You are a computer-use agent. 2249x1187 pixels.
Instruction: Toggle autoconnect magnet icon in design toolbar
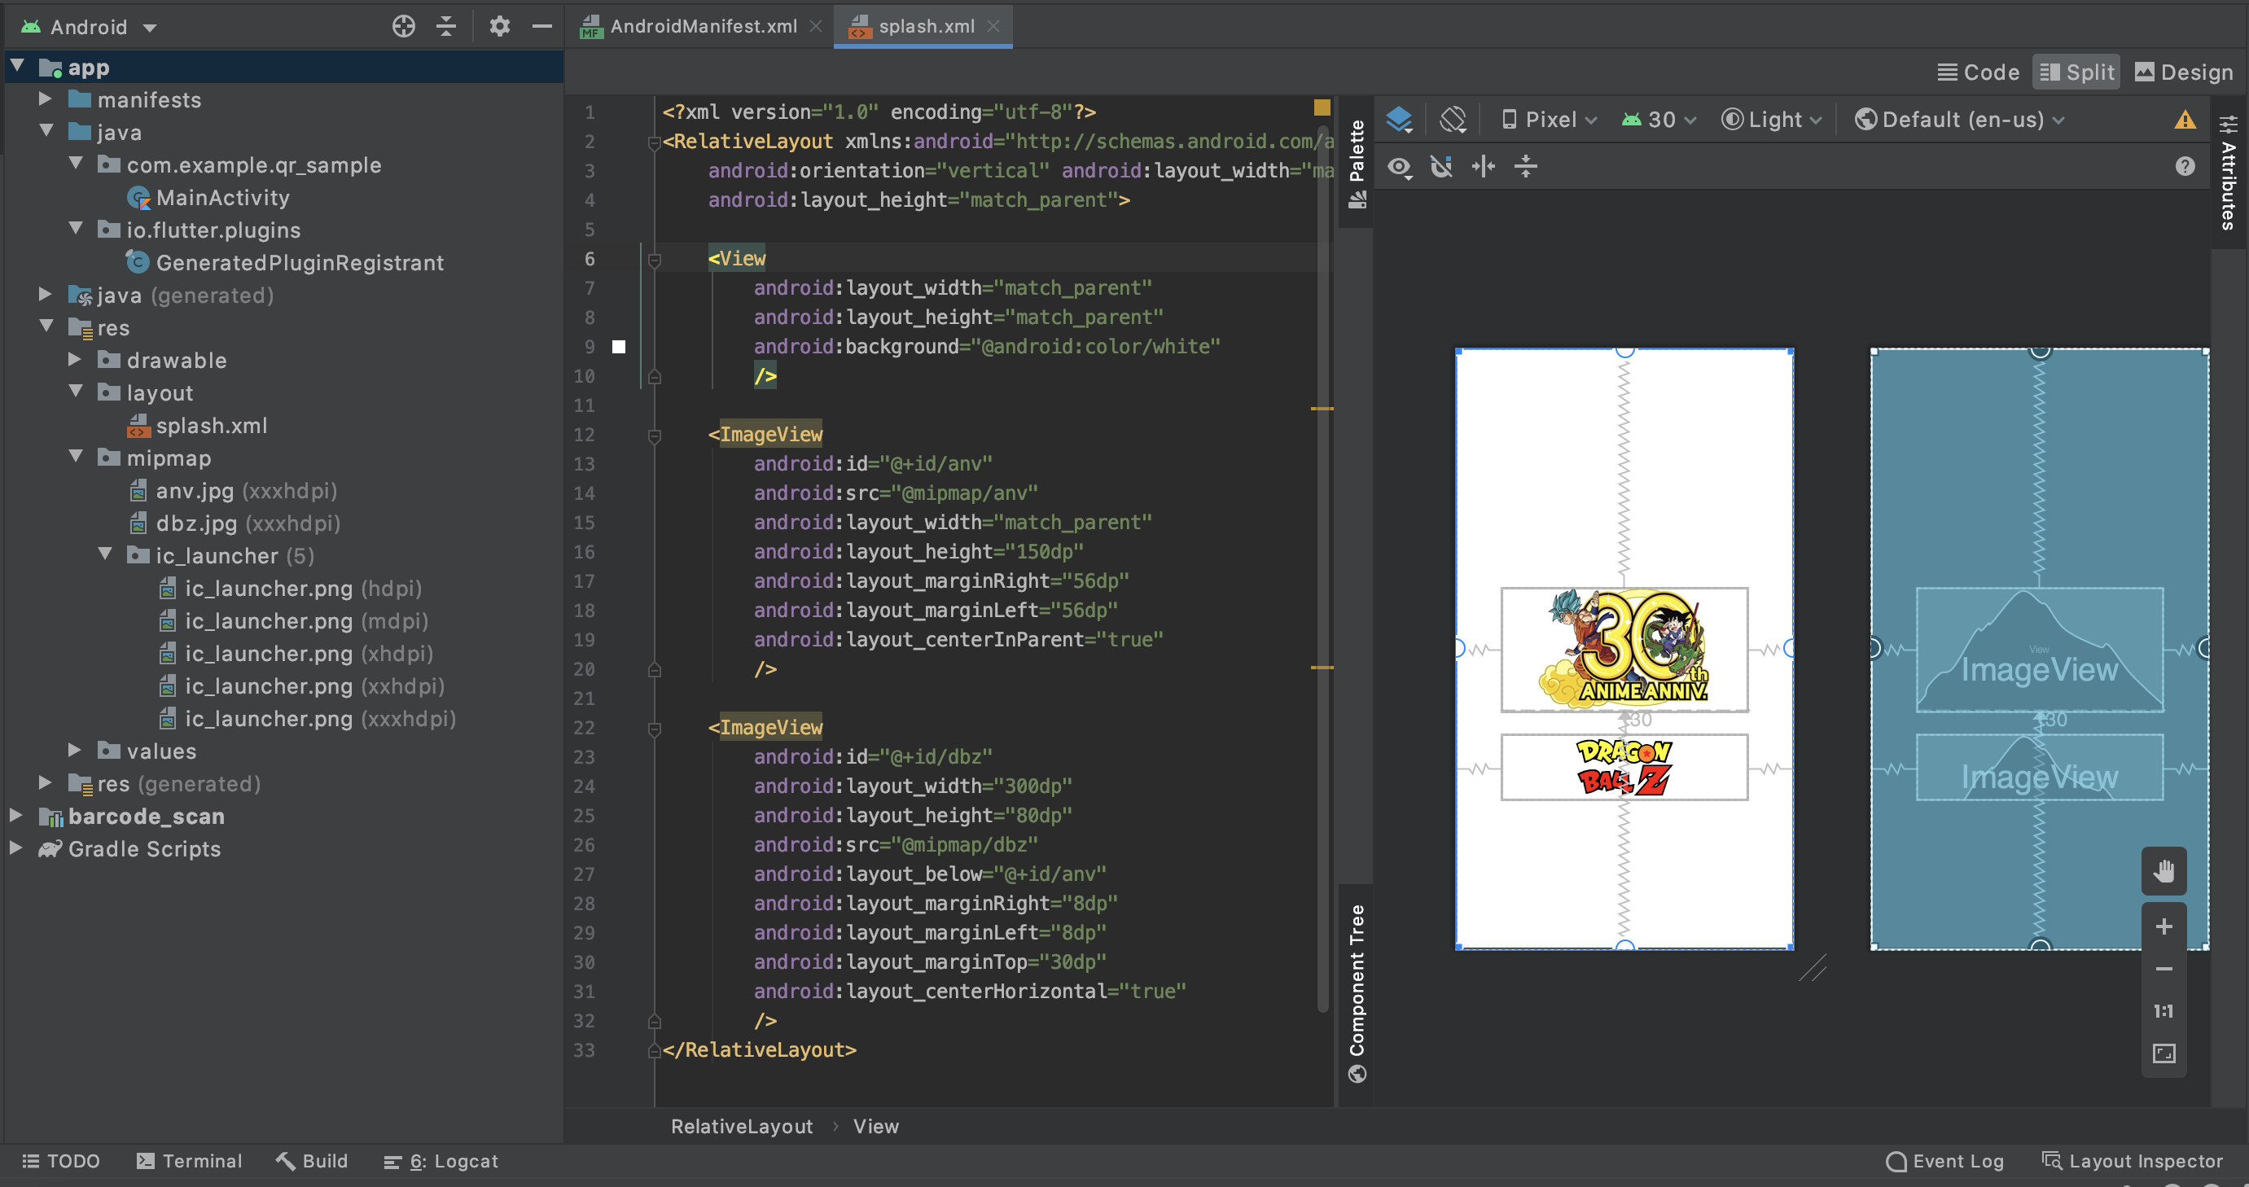tap(1441, 166)
